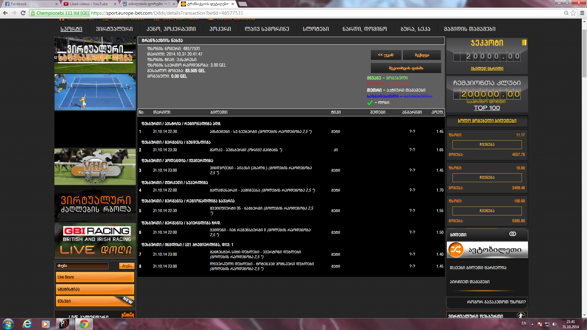Click the Live Score orange button
587x330 pixels.
pos(95,277)
